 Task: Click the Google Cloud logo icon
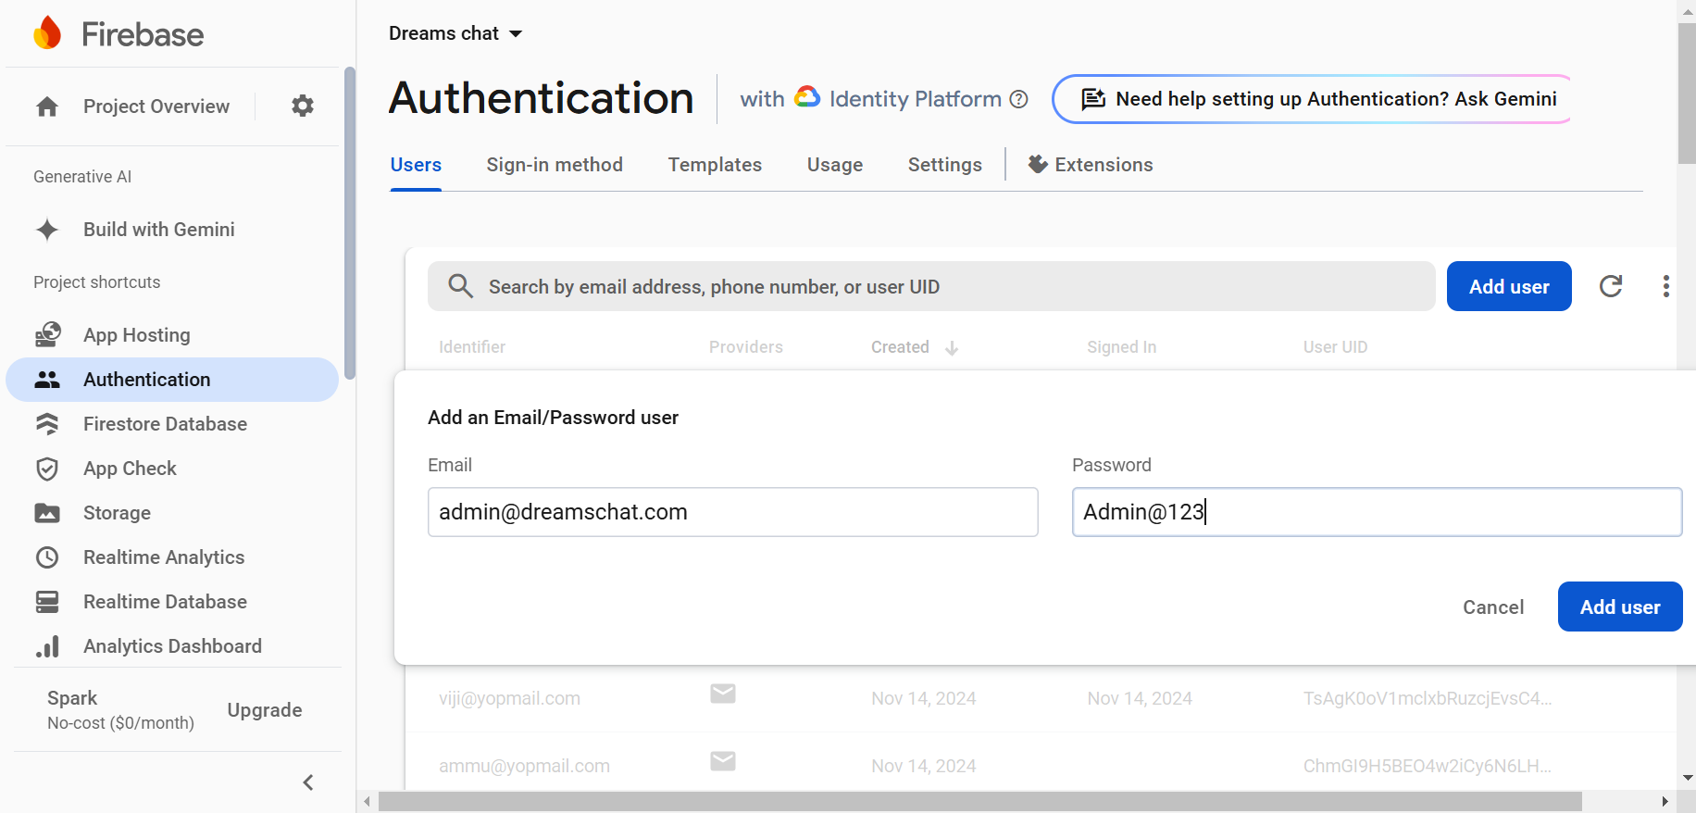pos(807,97)
